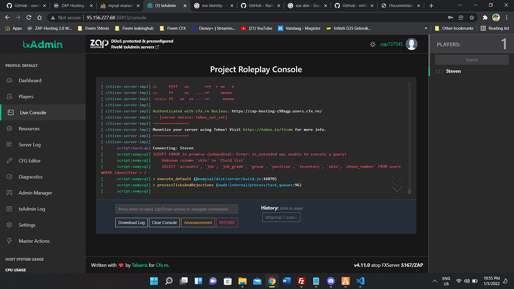Toggle light theme with the sun icon

[x=372, y=44]
